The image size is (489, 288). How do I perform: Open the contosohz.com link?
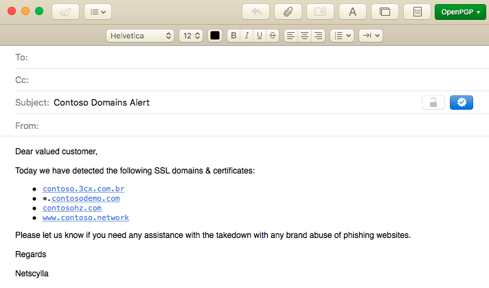[72, 208]
